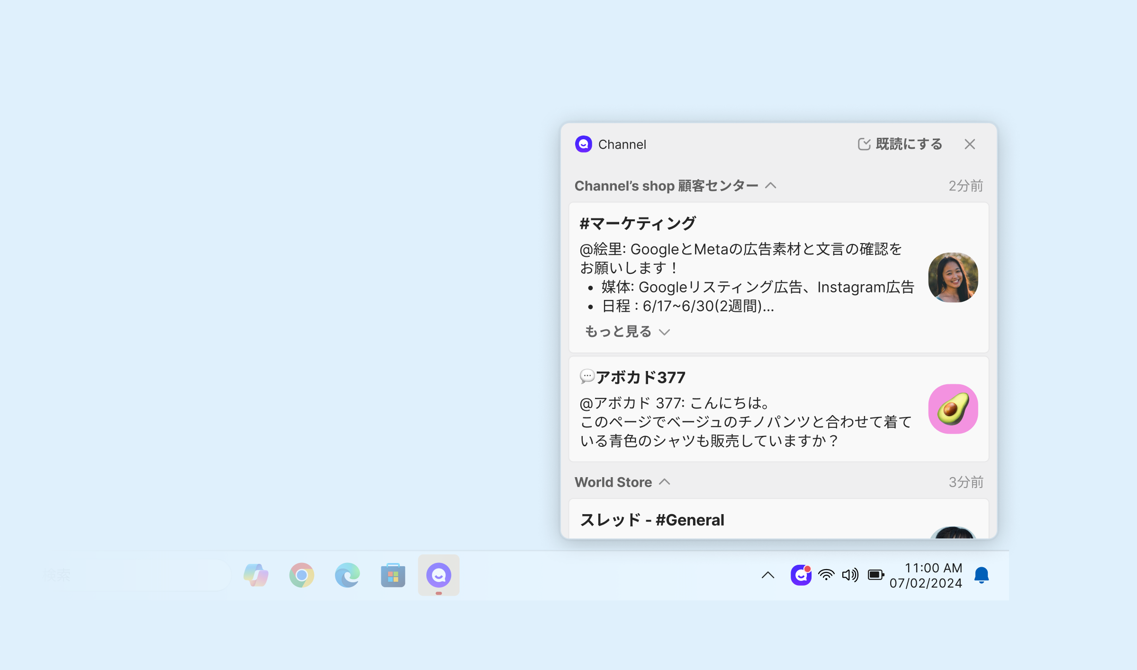Launch Google Chrome from taskbar
This screenshot has height=670, width=1137.
click(x=301, y=575)
